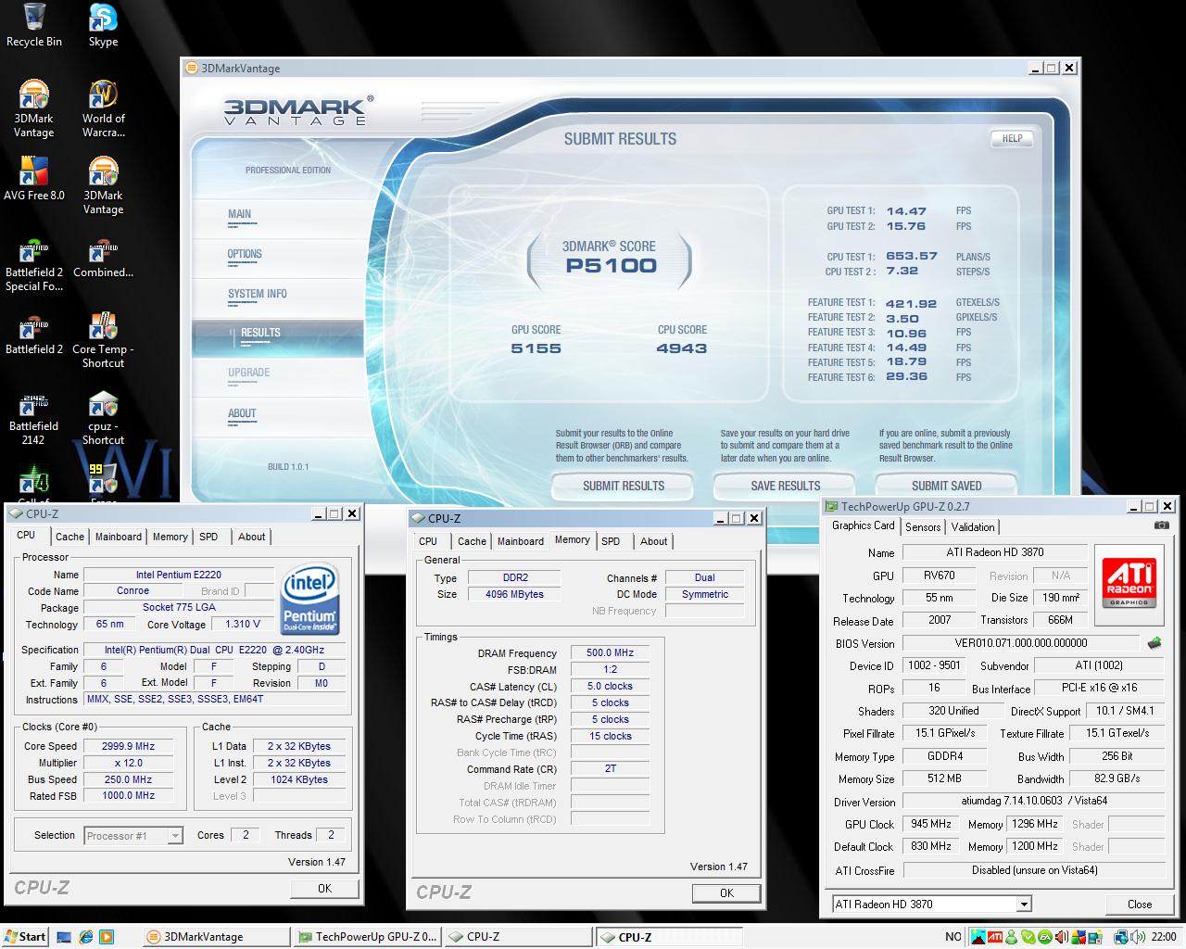Click Close button in GPU-Z
Screen dimensions: 1186x949
pyautogui.click(x=1140, y=904)
